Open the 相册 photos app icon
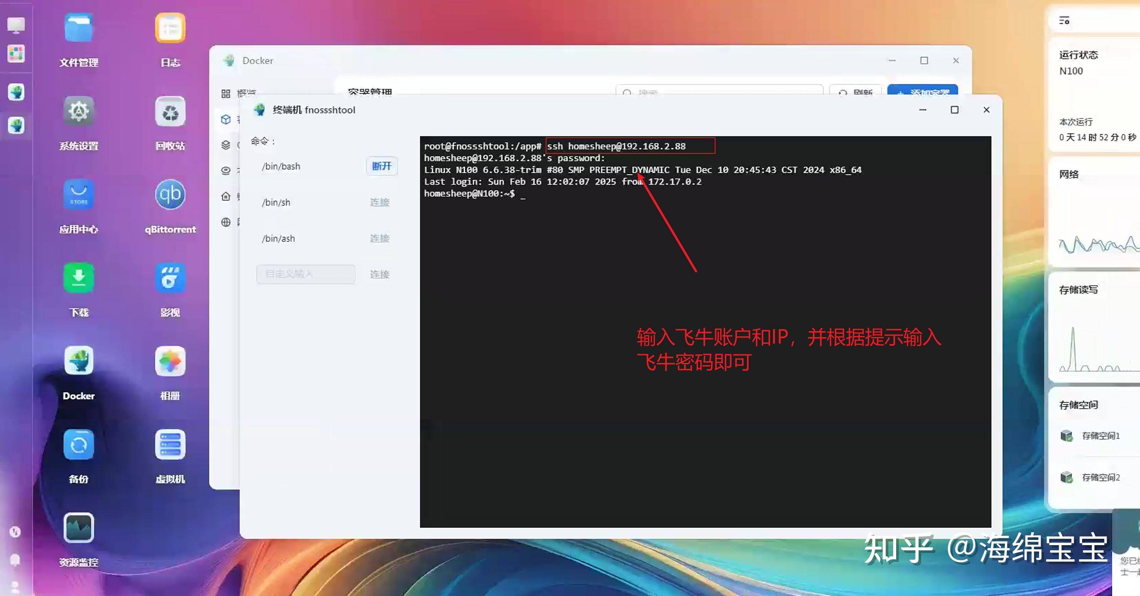Viewport: 1140px width, 596px height. pos(170,361)
